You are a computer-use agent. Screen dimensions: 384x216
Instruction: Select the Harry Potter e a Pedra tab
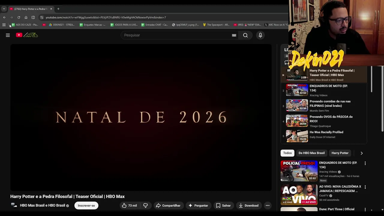pos(31,9)
